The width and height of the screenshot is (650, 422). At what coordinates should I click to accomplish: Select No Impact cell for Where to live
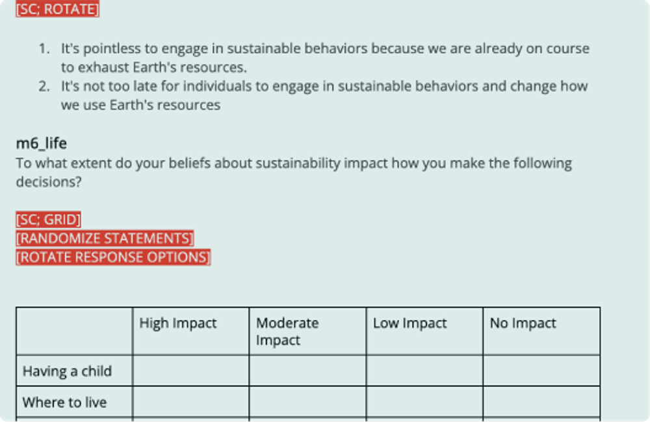click(x=541, y=402)
